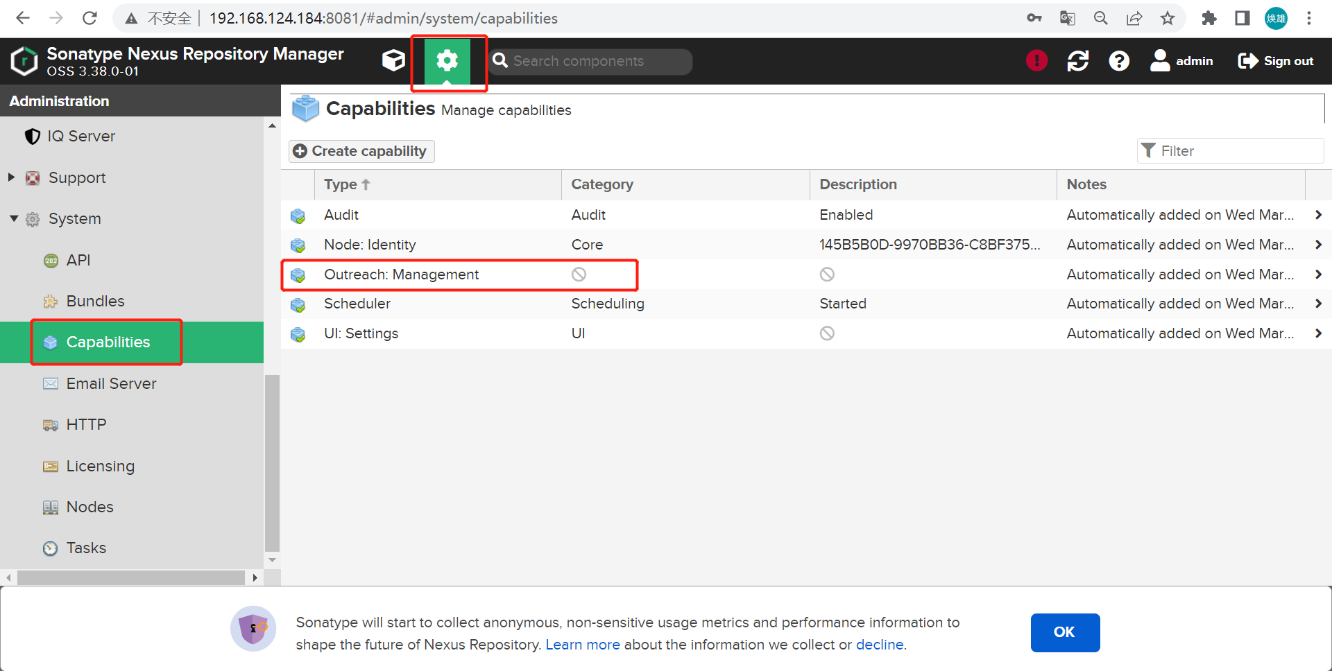Open the Node: Identity capability row
This screenshot has width=1332, height=671.
tap(806, 245)
